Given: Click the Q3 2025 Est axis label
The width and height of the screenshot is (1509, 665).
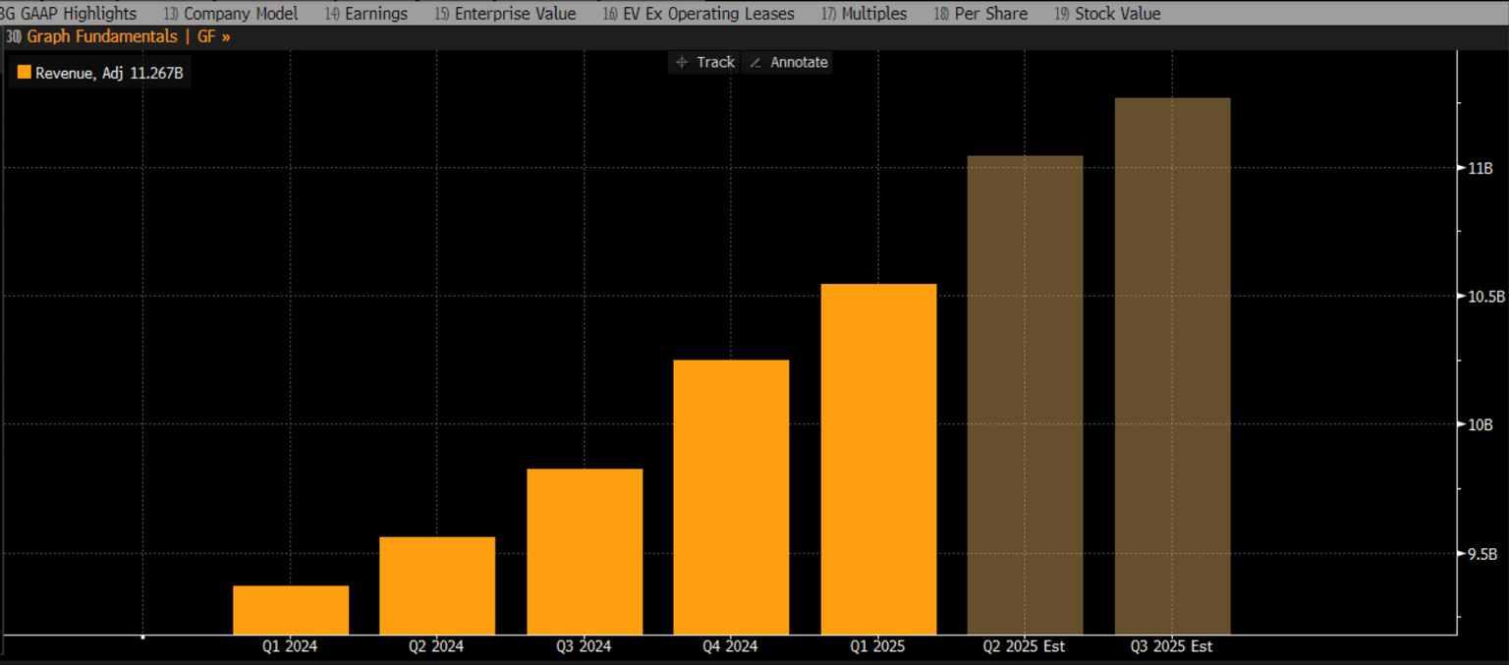Looking at the screenshot, I should [1171, 646].
